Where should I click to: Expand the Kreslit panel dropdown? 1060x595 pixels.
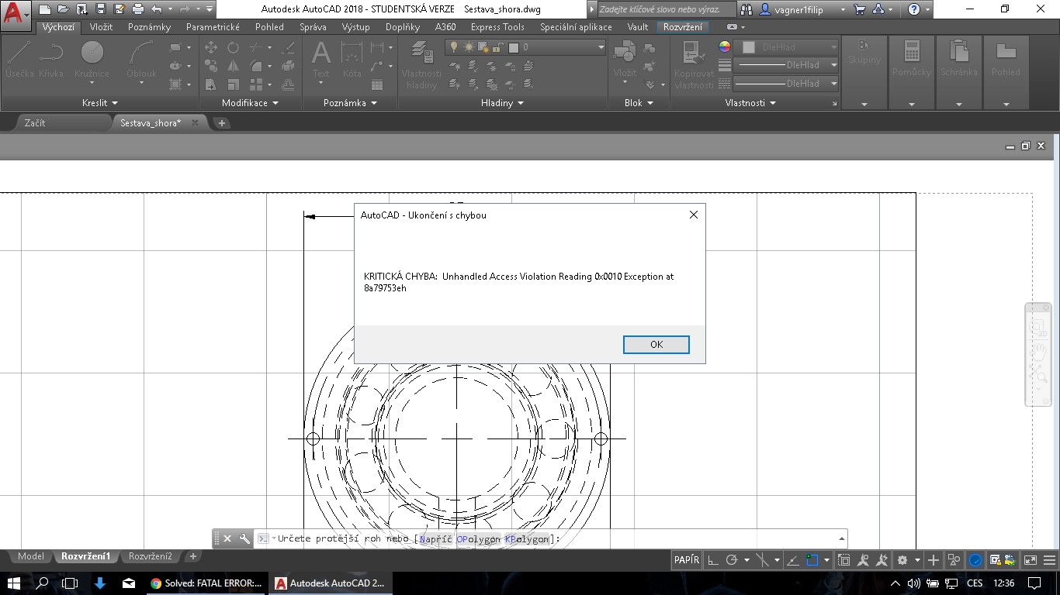pos(100,103)
